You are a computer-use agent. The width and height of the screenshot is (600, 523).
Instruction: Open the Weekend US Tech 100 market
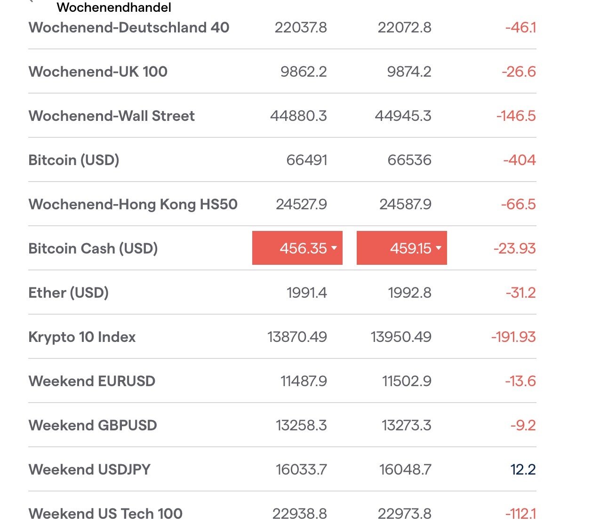[105, 513]
